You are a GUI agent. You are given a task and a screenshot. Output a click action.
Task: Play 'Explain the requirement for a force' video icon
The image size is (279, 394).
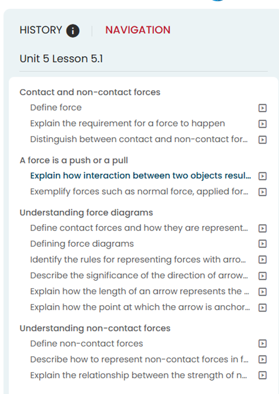click(262, 124)
